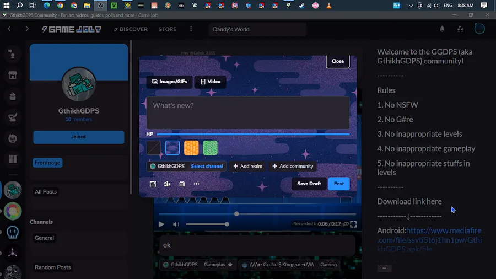Viewport: 496px width, 279px height.
Task: Play the video in the feed
Action: point(161,224)
